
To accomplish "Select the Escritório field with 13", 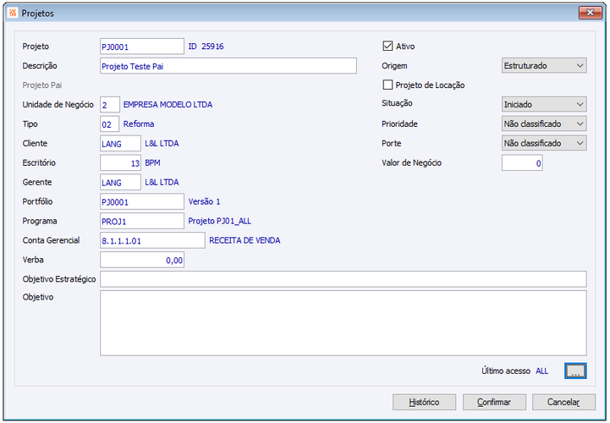I will (120, 162).
